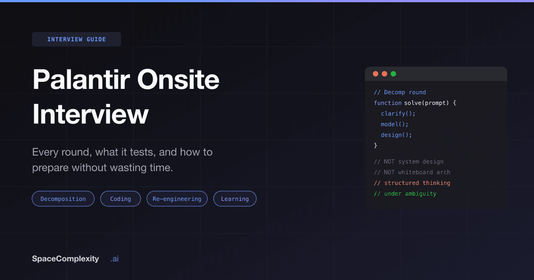Click the orange dot in code window
The image size is (534, 280).
click(x=384, y=74)
